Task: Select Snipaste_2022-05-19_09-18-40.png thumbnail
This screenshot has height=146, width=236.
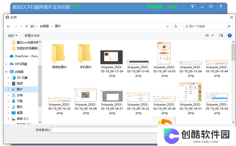Action: point(164,99)
